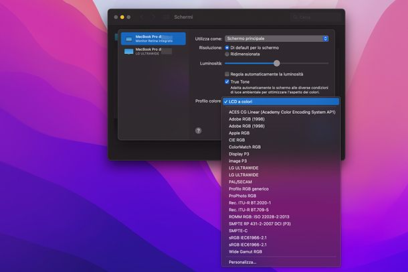Choose Wide Gamut RGB profile

click(281, 252)
